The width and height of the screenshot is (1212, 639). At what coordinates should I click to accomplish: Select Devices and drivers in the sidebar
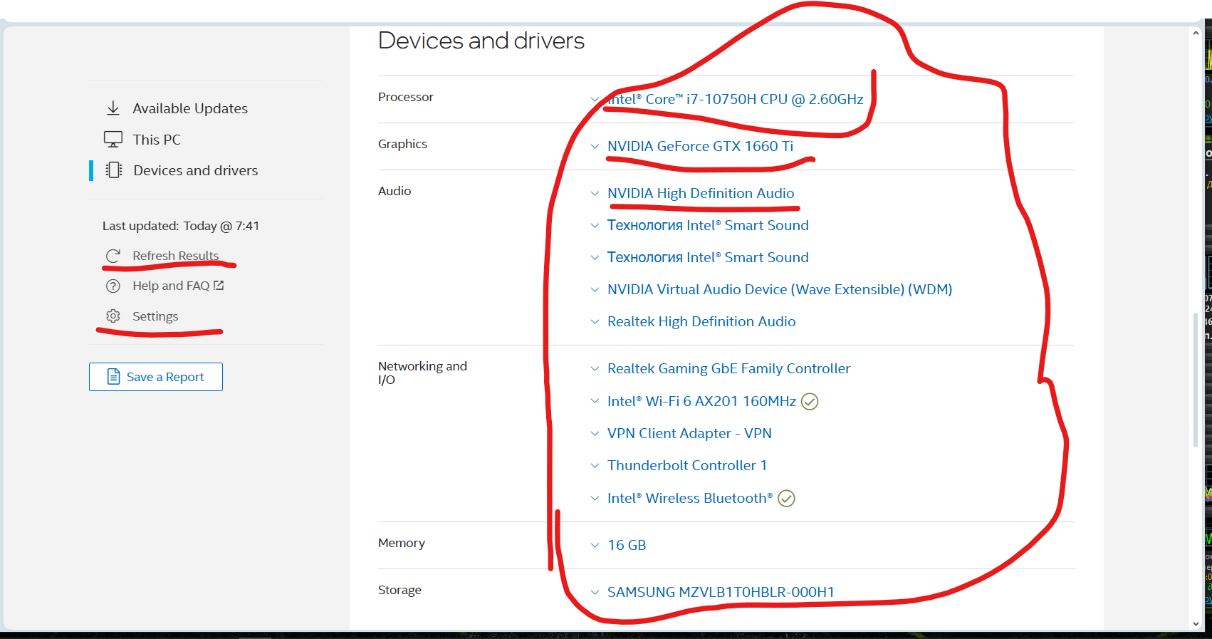(x=196, y=170)
